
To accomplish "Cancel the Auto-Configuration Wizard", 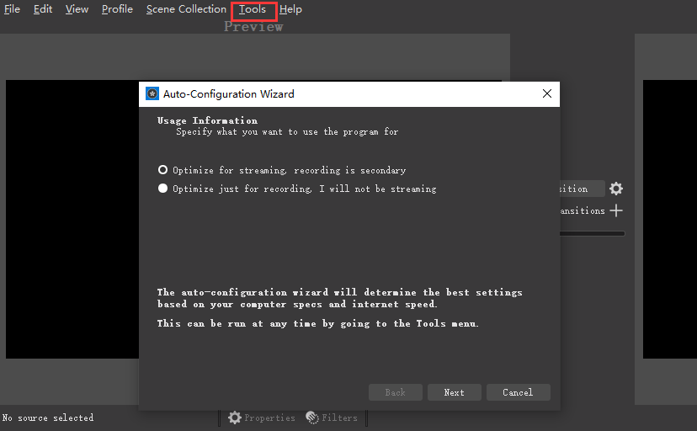I will (518, 392).
